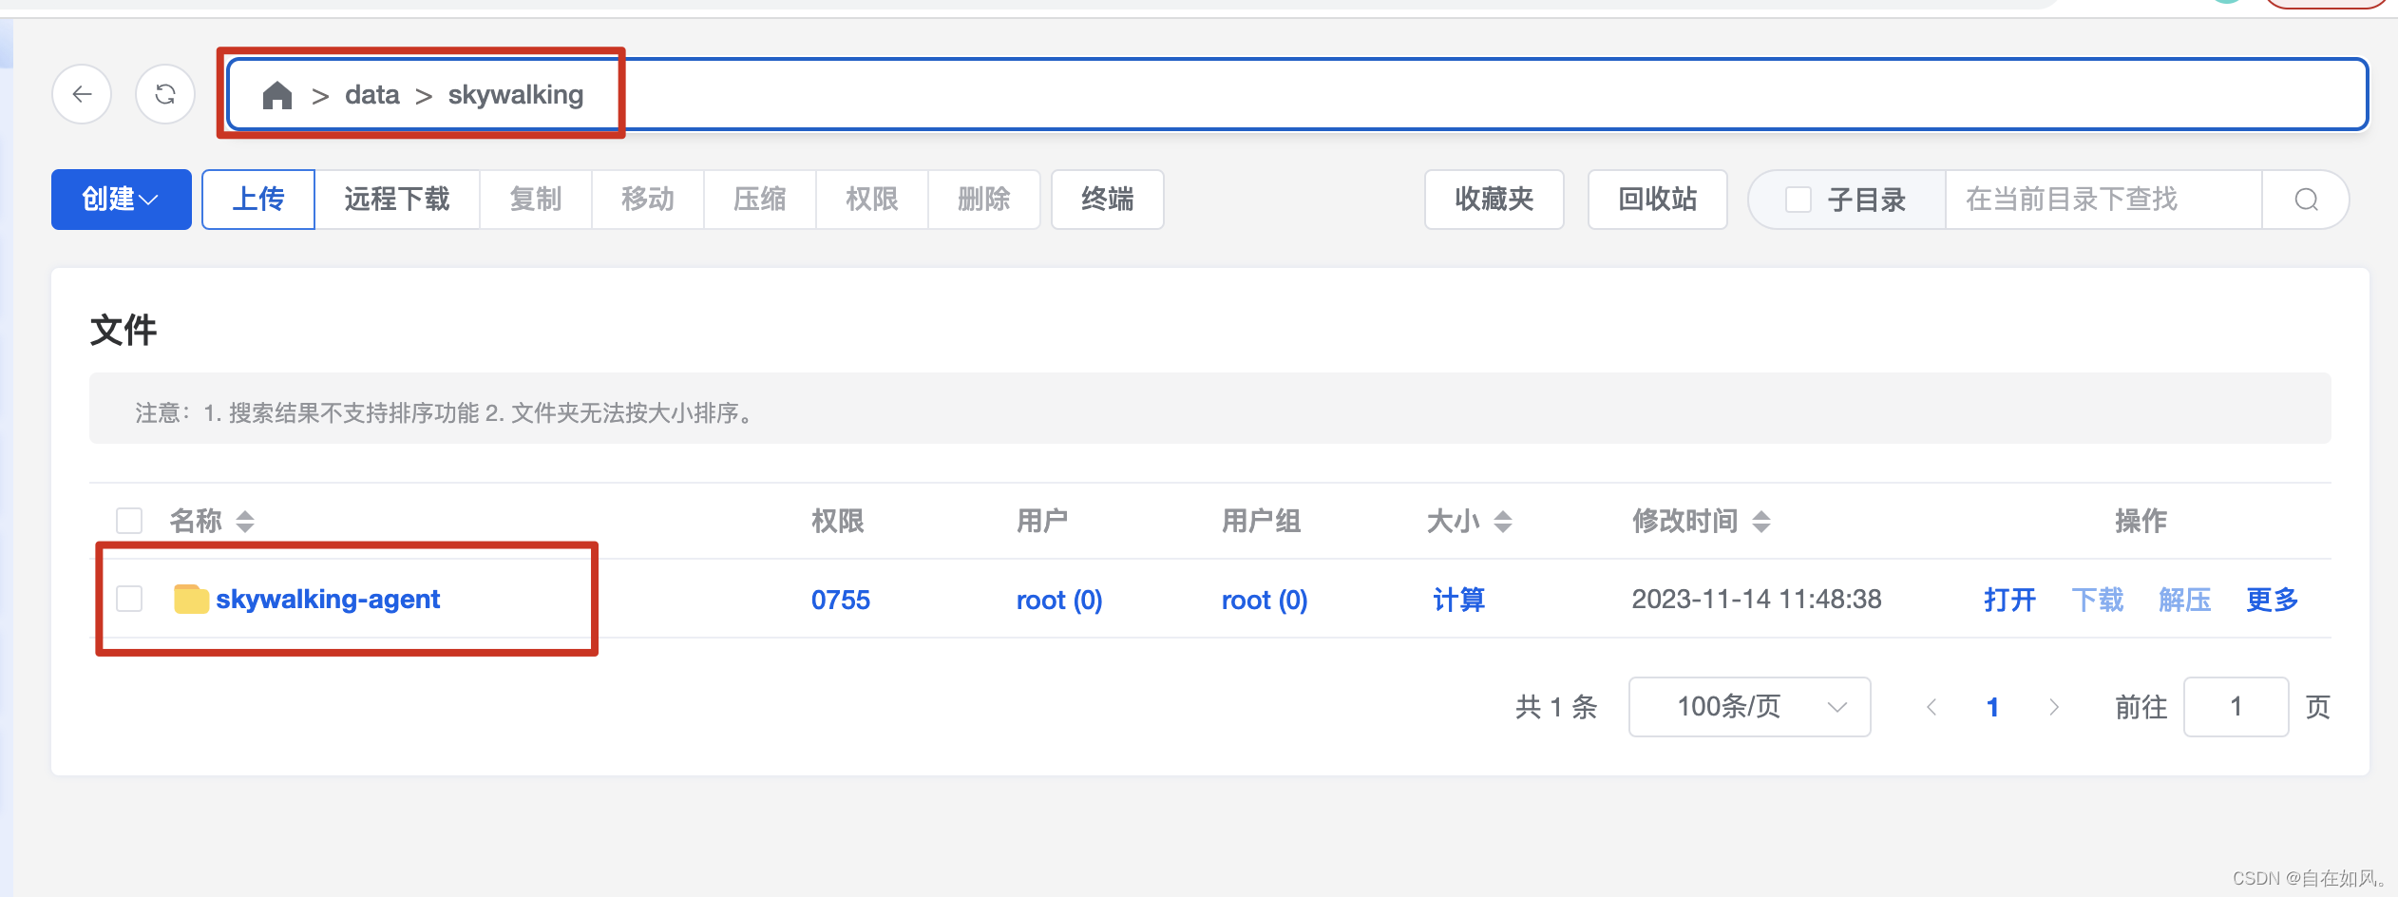
Task: Open the skywalking-agent folder icon
Action: pos(191,599)
